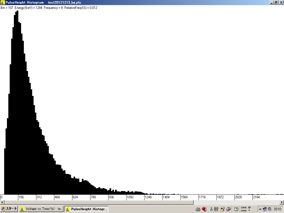
Task: Click the 'Bin = 107' readout text
Action: [x=7, y=8]
